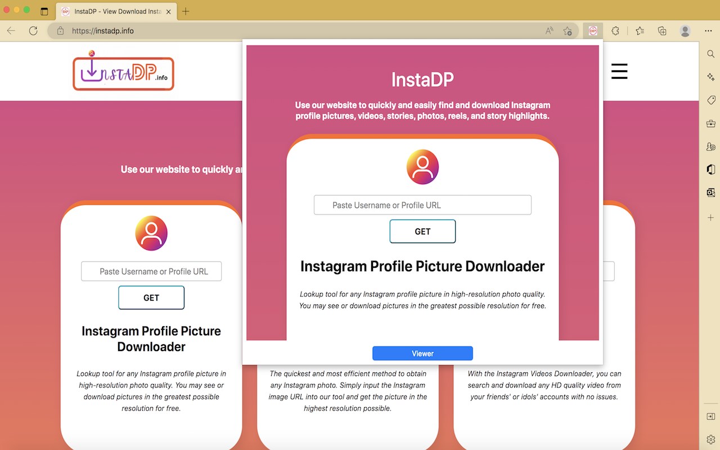720x450 pixels.
Task: Click the webpage Paste Username or Profile URL field
Action: click(151, 271)
